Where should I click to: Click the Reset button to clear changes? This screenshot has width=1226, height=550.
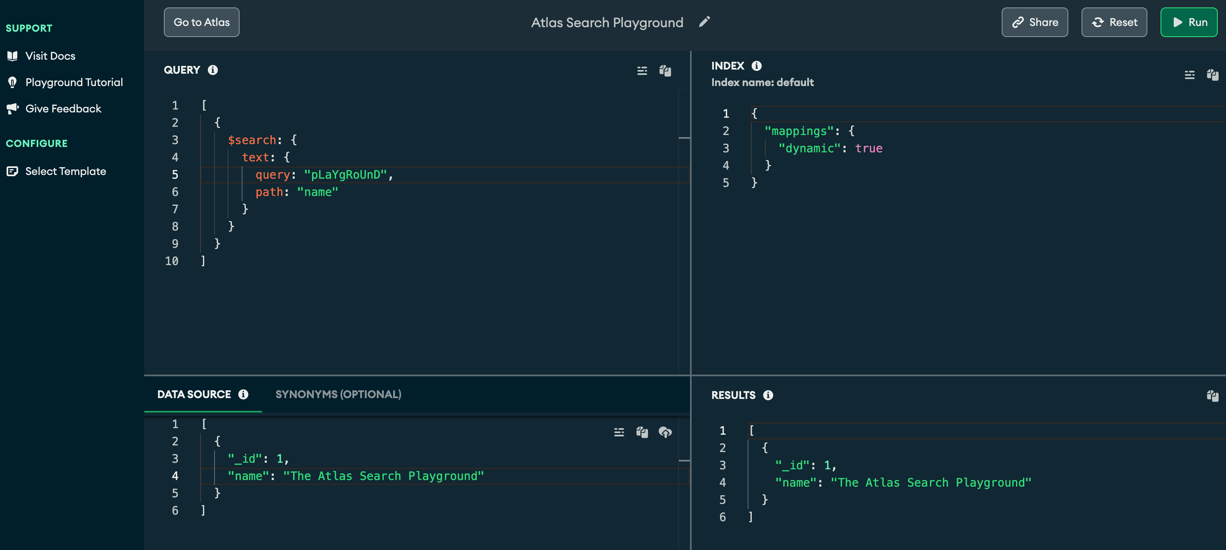(1114, 21)
